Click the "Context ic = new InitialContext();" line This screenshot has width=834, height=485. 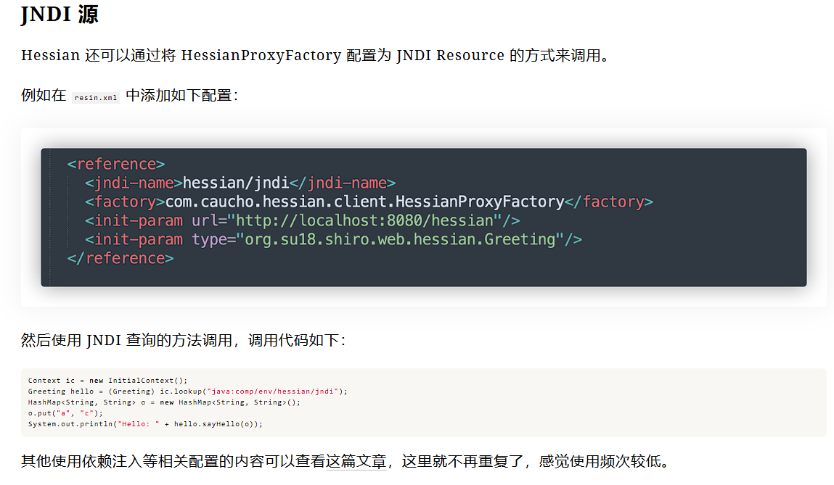tap(107, 381)
